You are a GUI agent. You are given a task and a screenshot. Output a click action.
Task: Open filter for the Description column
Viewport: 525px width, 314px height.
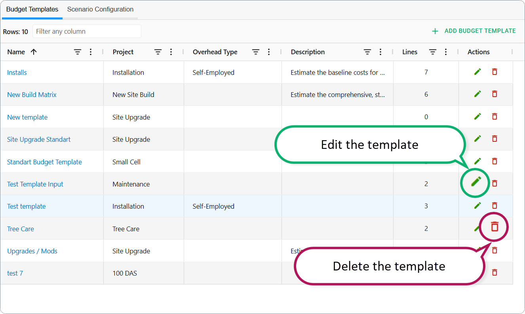tap(367, 52)
